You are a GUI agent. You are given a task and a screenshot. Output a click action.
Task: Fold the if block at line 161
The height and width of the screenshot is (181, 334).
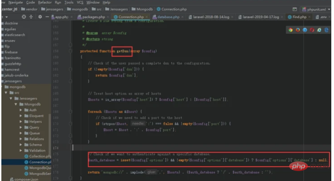[x=71, y=69]
